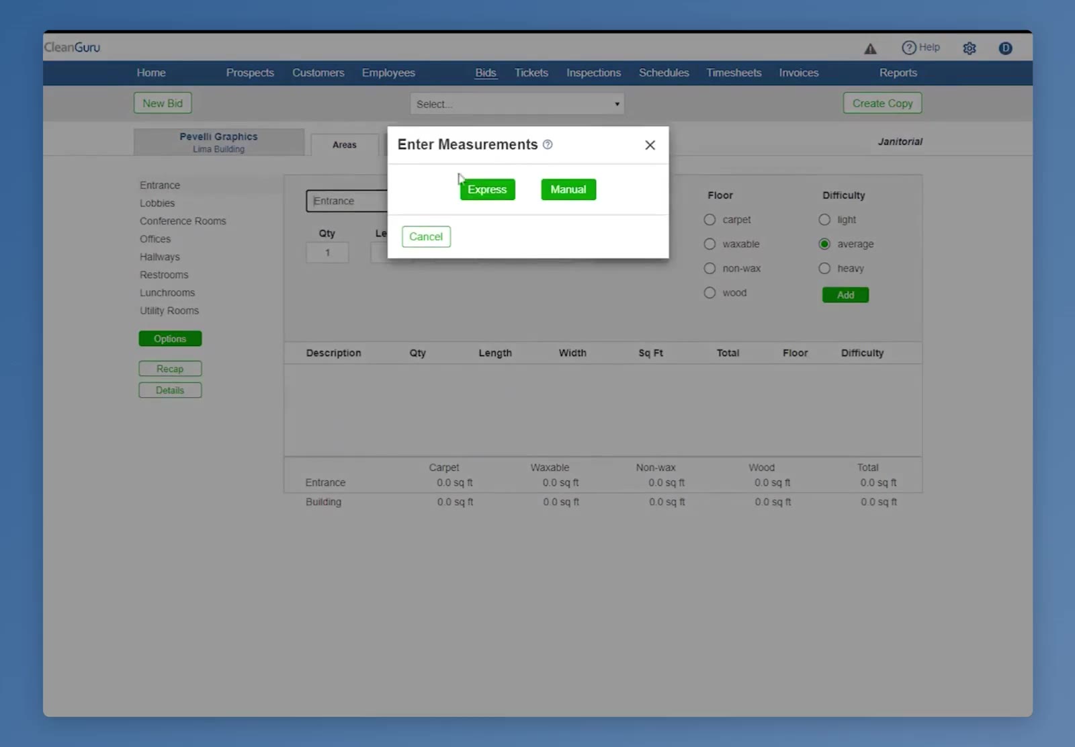Select wood floor type
Image resolution: width=1075 pixels, height=747 pixels.
(x=709, y=293)
